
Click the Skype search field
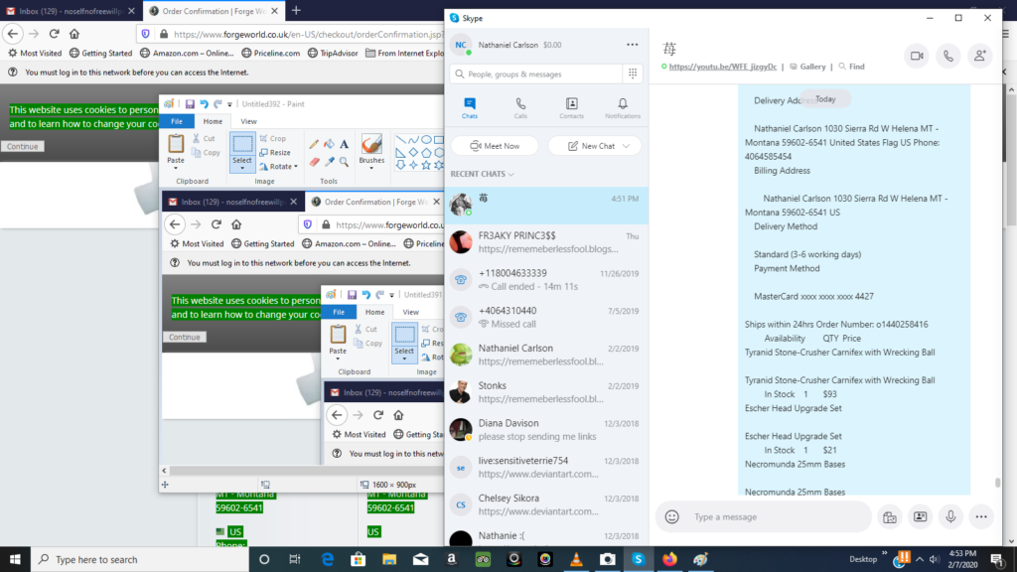pyautogui.click(x=536, y=73)
